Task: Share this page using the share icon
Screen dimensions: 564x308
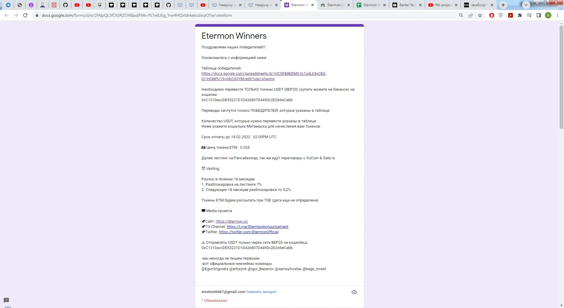Action: point(471,15)
